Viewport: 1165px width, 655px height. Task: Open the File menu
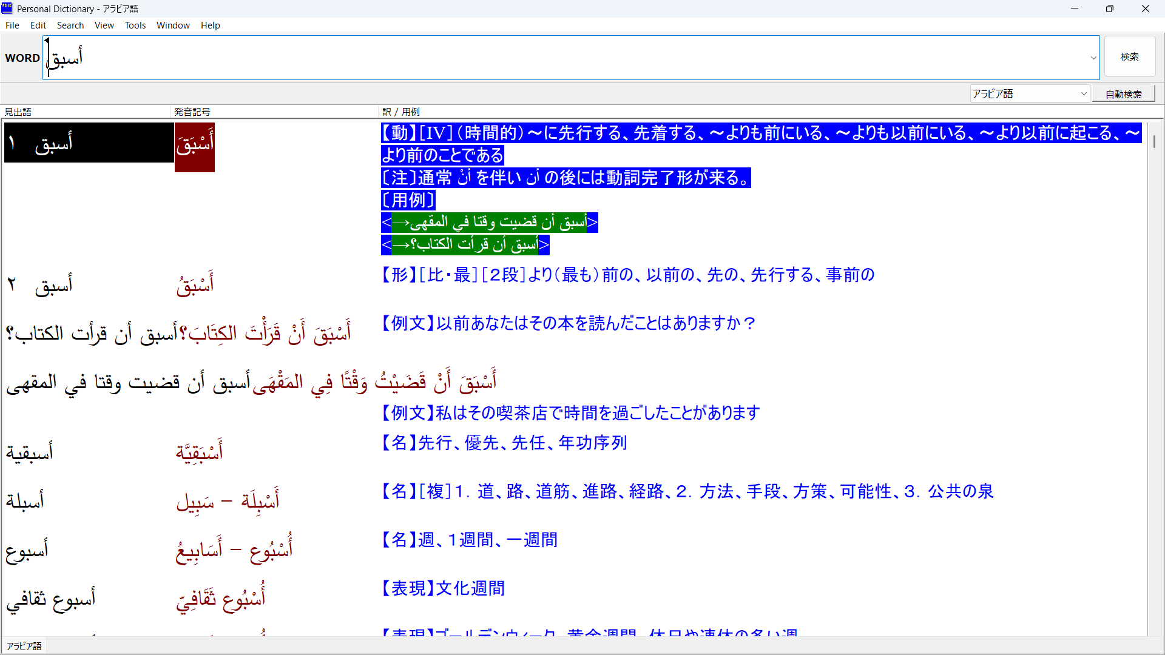point(12,25)
